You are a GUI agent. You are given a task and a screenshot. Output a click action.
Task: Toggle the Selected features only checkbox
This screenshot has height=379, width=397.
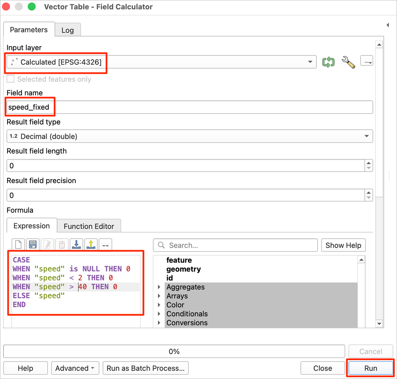tap(11, 79)
